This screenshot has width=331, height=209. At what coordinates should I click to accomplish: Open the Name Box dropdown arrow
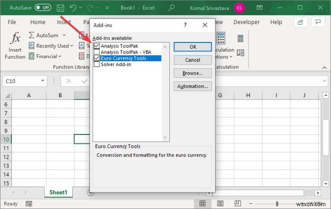point(43,81)
